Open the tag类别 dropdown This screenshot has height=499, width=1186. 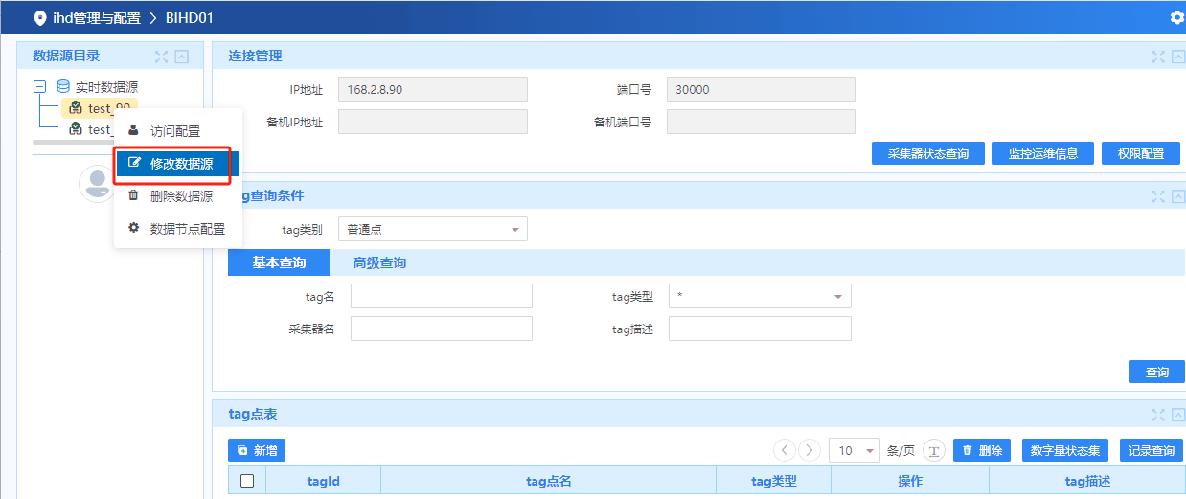pos(433,230)
